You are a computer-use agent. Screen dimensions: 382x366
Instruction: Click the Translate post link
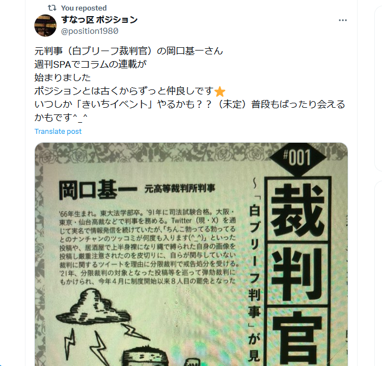(x=58, y=131)
